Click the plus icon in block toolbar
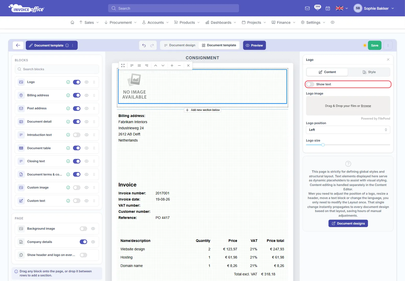405x281 pixels. point(172,66)
